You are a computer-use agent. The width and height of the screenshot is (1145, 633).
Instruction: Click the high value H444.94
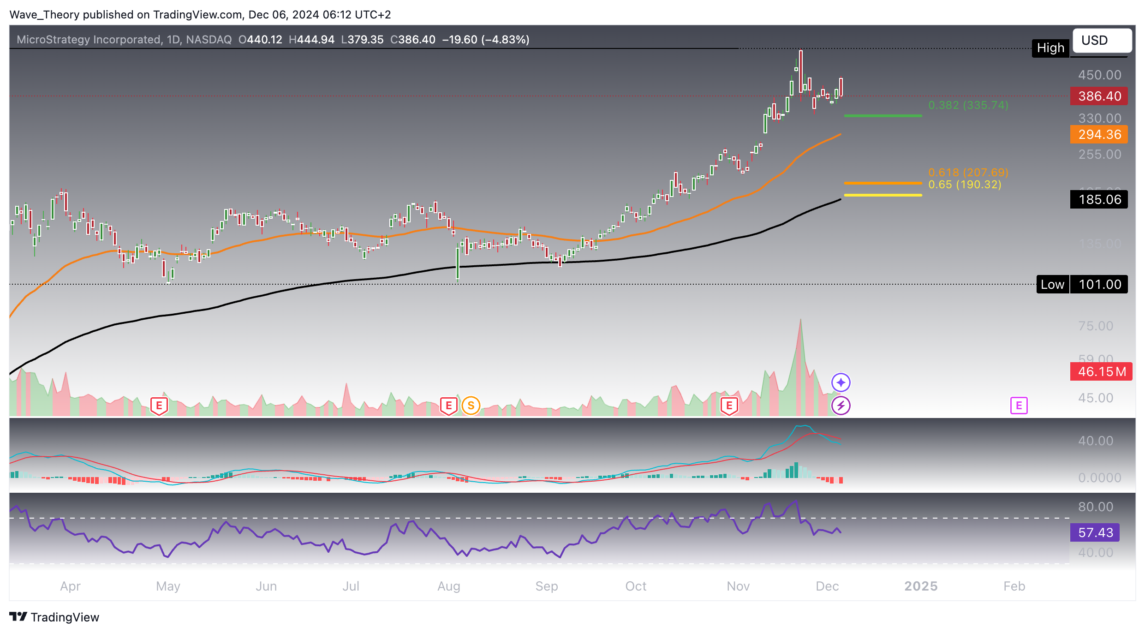311,40
